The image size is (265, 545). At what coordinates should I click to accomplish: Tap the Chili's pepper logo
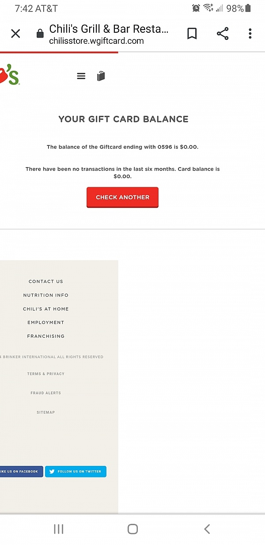point(9,76)
